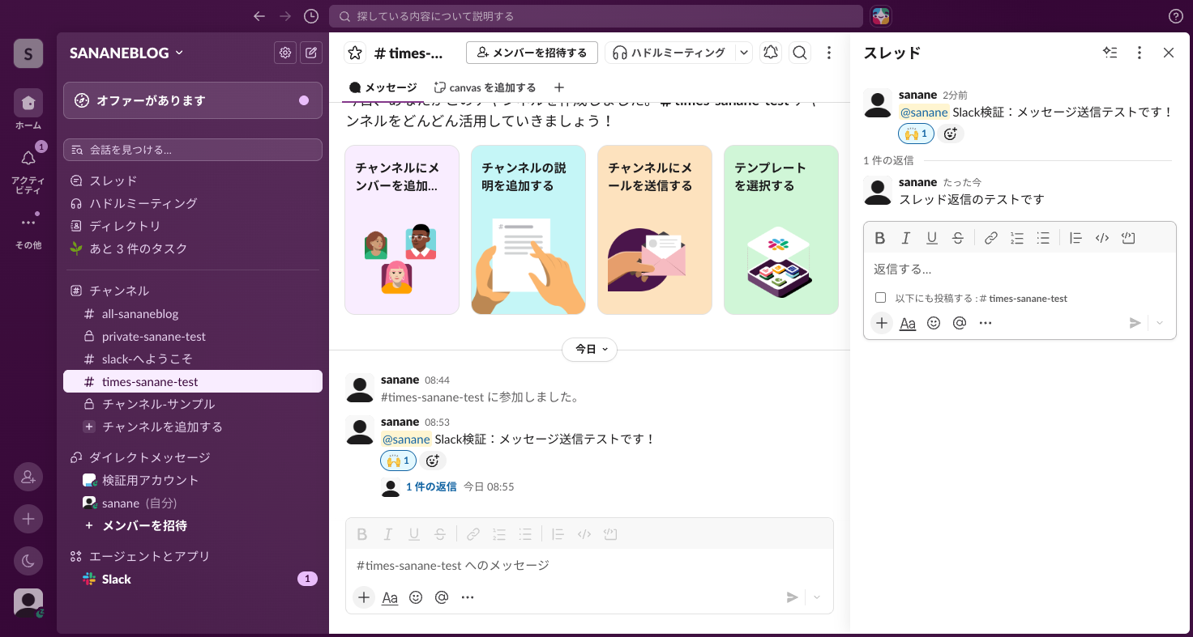The width and height of the screenshot is (1193, 637).
Task: Toggle raised hands reaction on channel message
Action: point(398,461)
